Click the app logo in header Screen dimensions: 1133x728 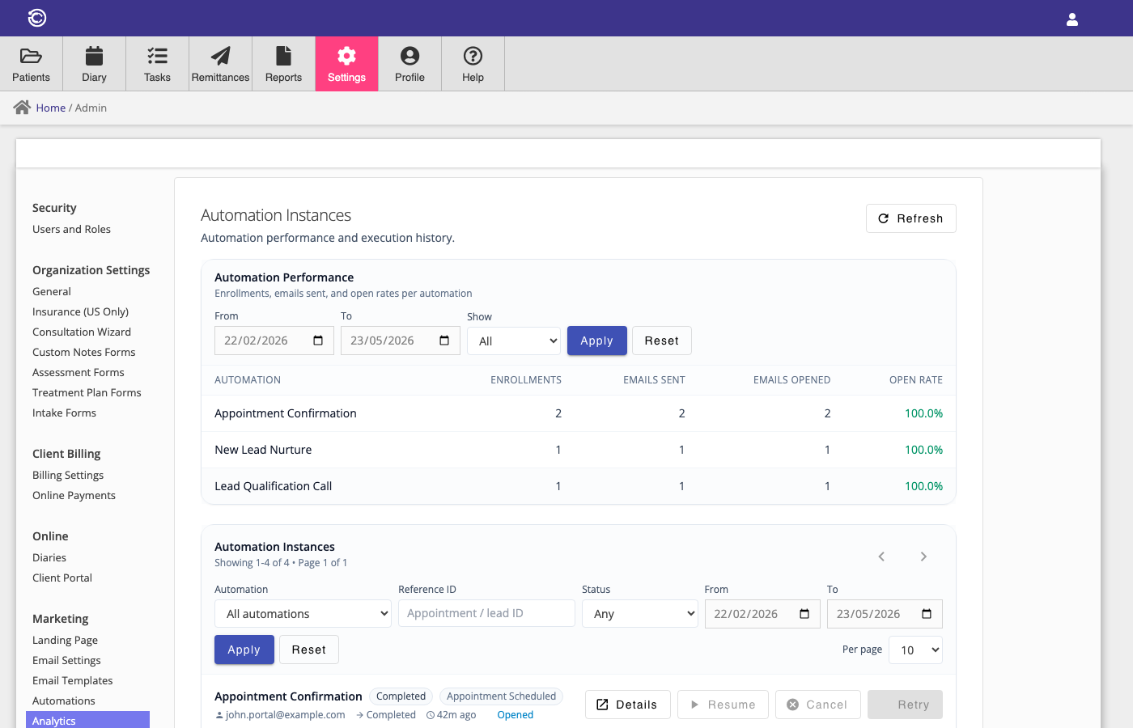click(x=37, y=18)
